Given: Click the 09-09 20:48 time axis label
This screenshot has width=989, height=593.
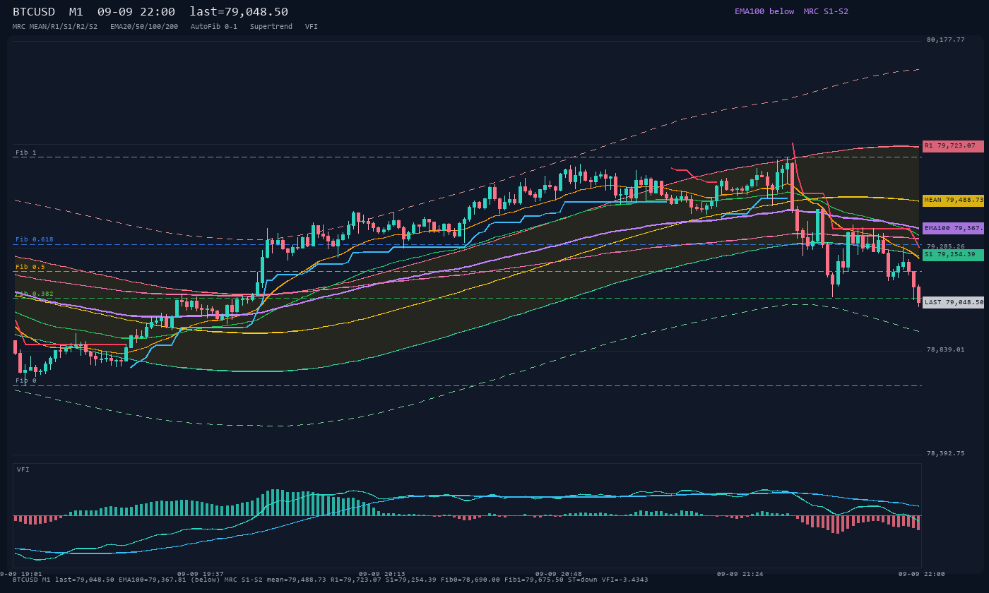Looking at the screenshot, I should pyautogui.click(x=559, y=574).
